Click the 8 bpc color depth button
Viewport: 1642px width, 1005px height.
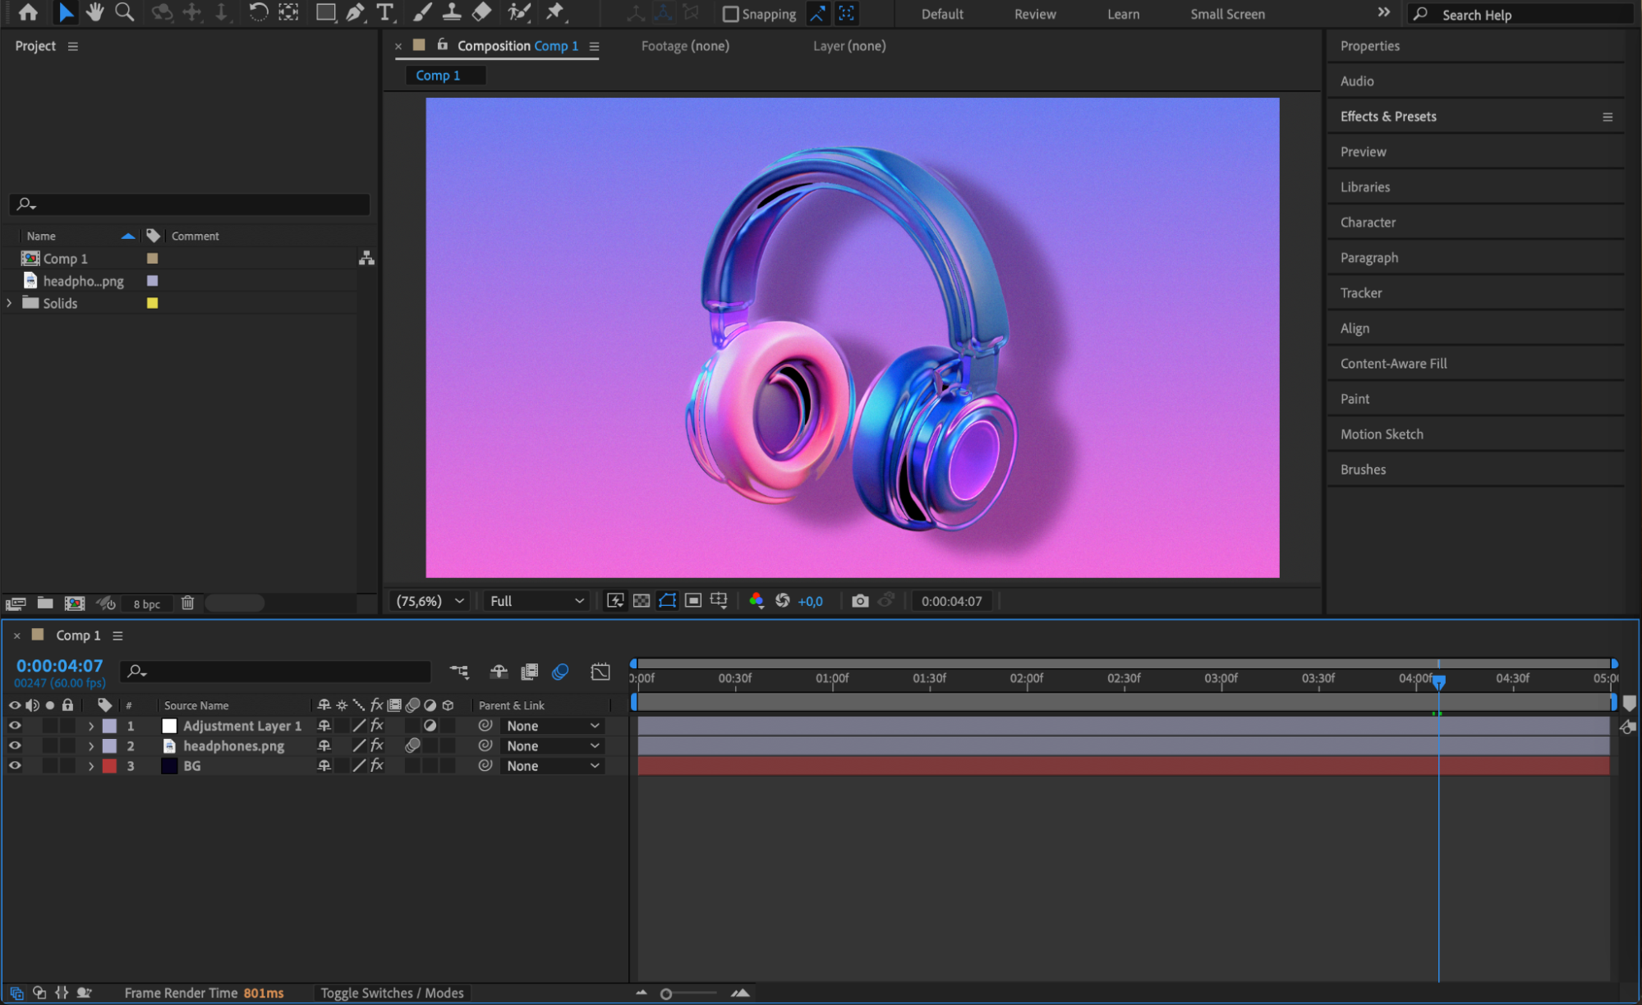coord(146,603)
